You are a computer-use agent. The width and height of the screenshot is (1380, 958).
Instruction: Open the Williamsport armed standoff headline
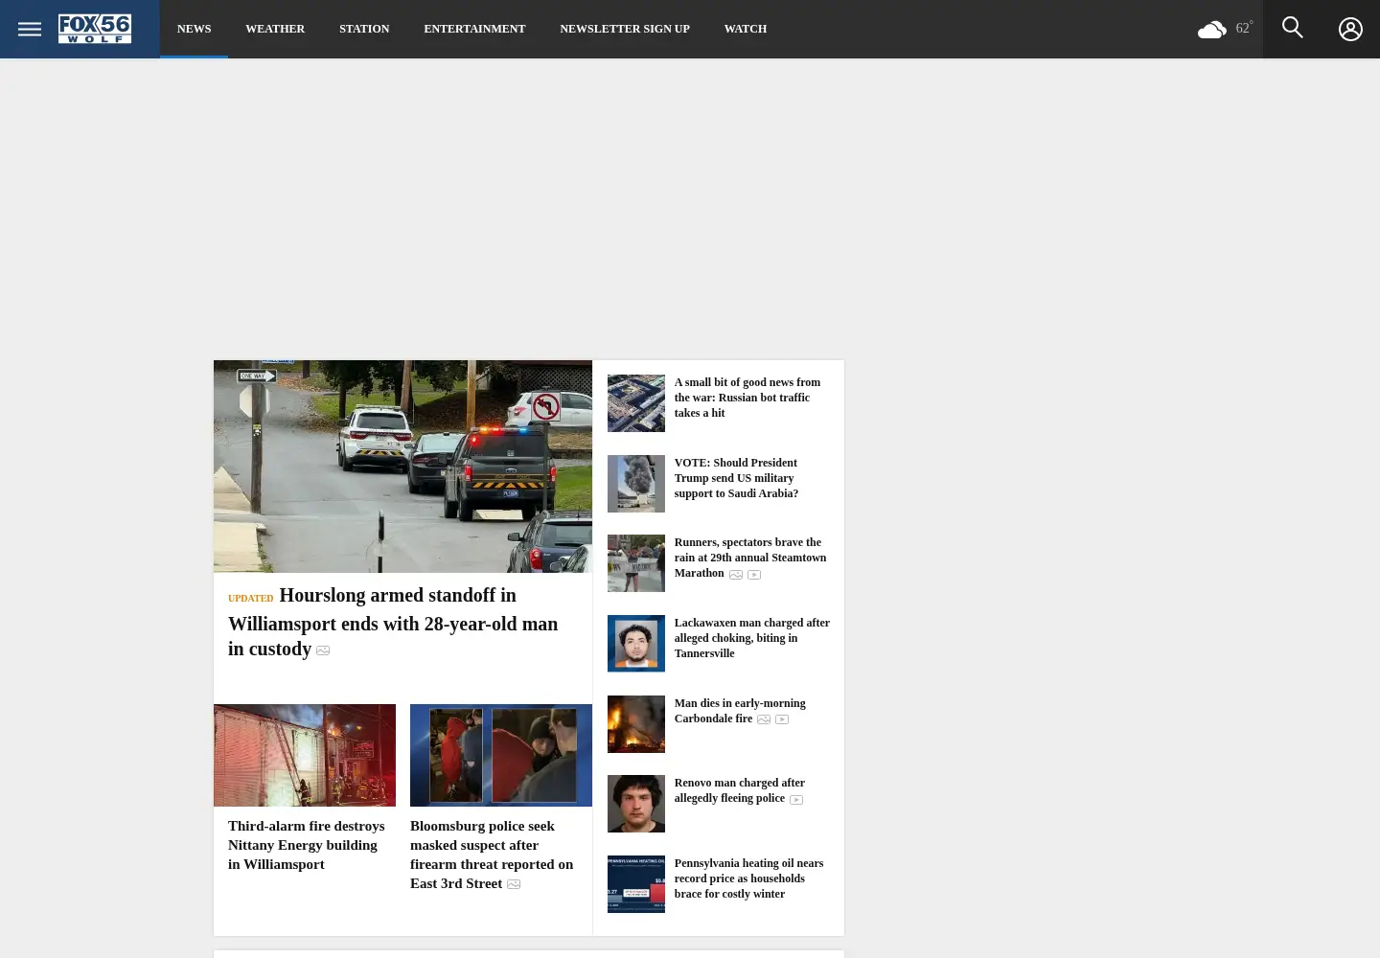393,623
